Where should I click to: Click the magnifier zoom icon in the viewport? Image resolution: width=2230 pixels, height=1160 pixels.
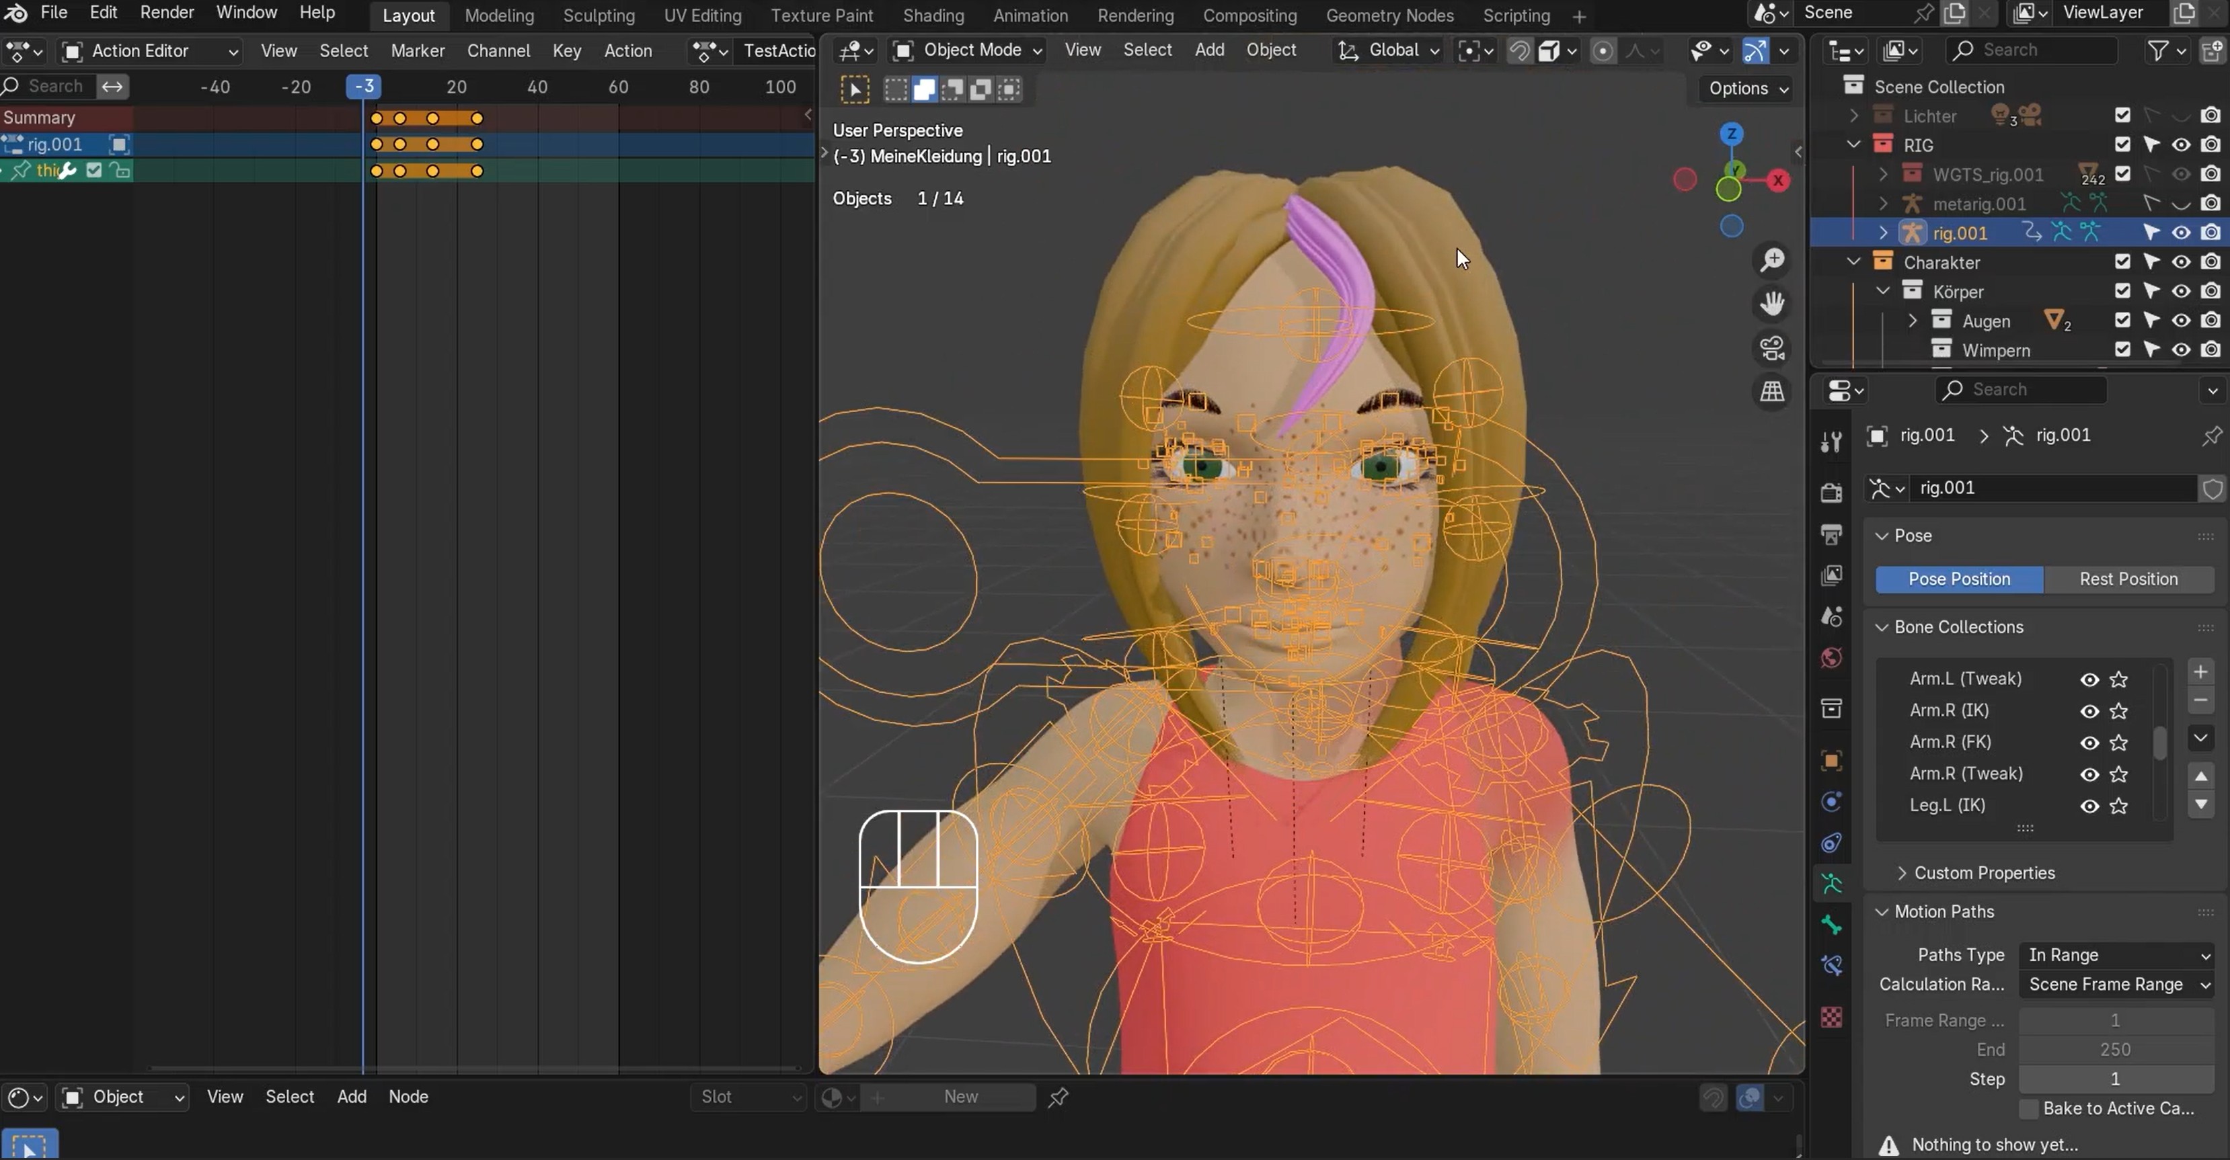1773,259
